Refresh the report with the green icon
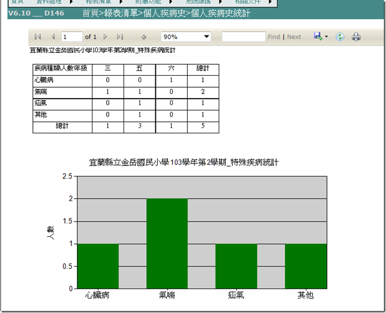This screenshot has height=313, width=386. tap(340, 37)
